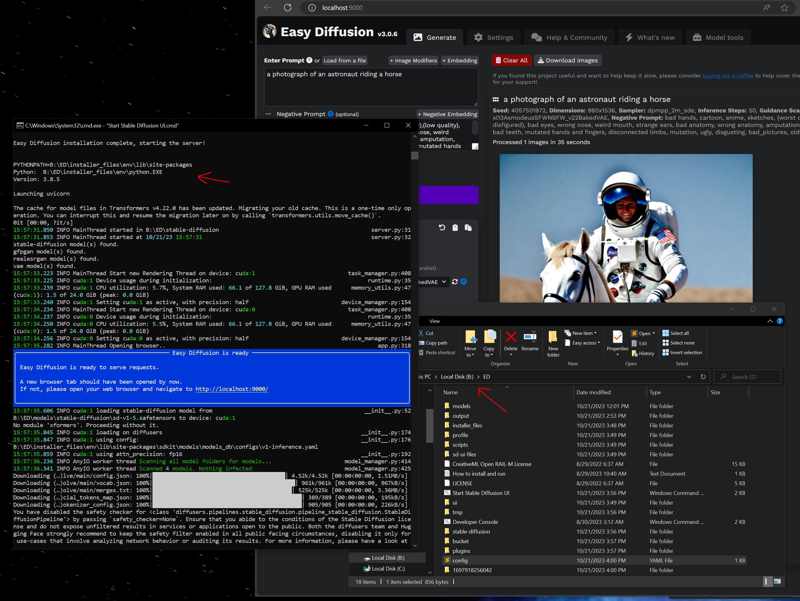Follow the buying me a coffee link

pos(728,75)
